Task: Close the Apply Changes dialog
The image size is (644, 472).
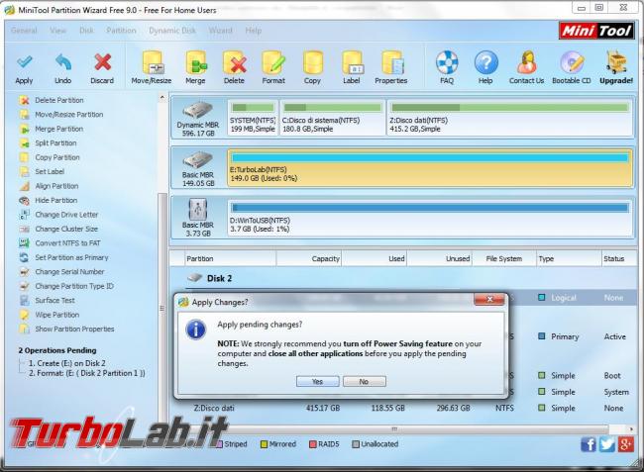Action: [x=489, y=300]
